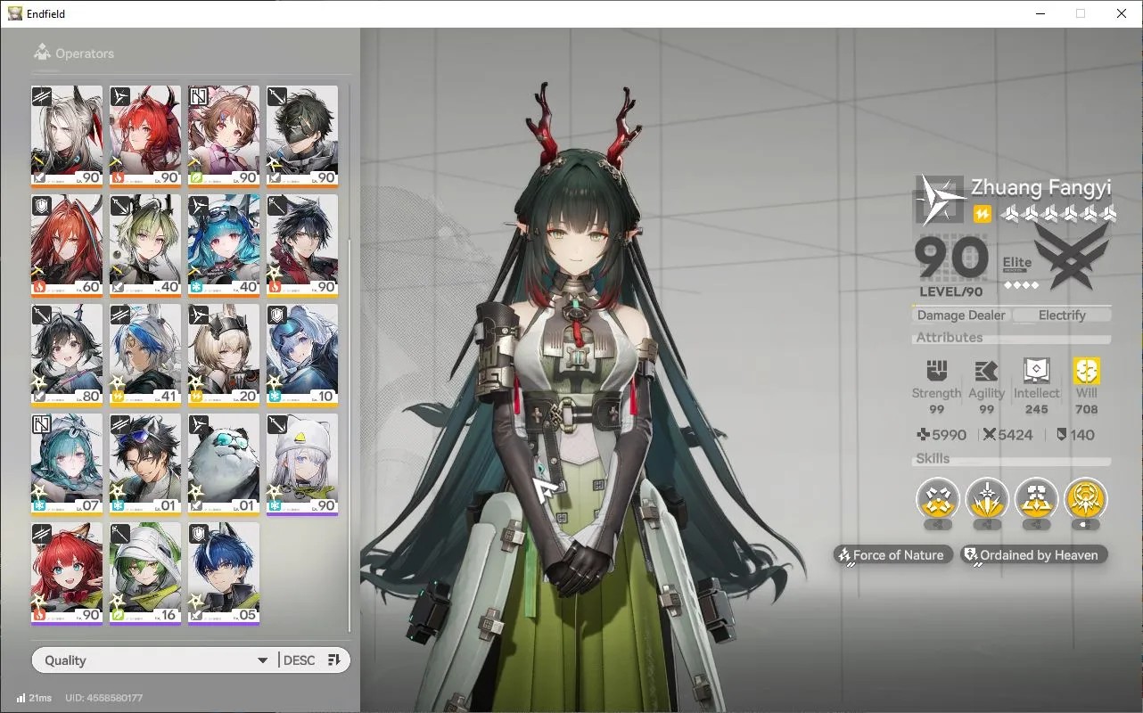Click the Electrify tag
1143x713 pixels.
(x=1062, y=315)
